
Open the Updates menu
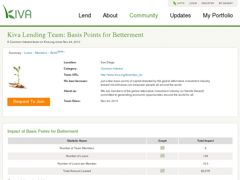(180, 16)
